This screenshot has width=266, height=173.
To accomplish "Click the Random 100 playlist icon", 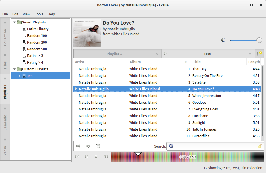I will [x=24, y=35].
